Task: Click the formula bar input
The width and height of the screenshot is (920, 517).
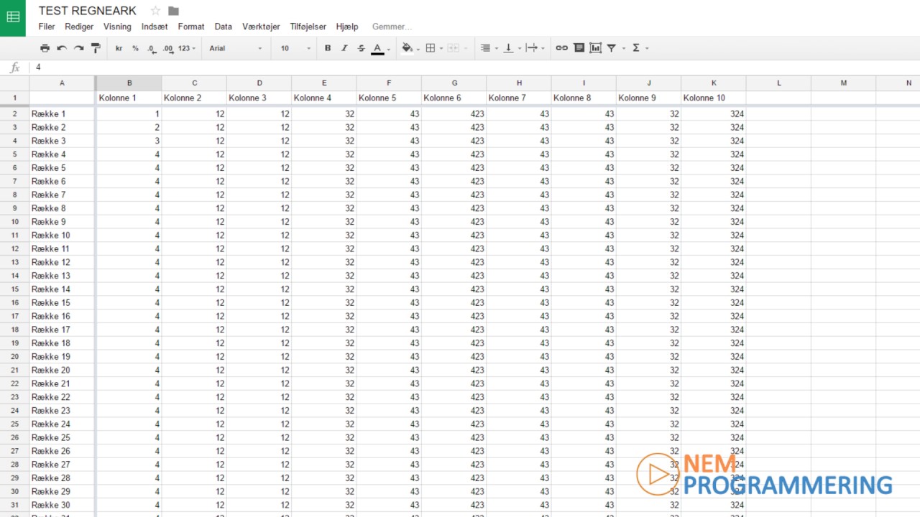Action: pyautogui.click(x=474, y=67)
